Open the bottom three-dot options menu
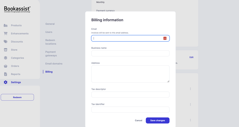Image resolution: width=239 pixels, height=127 pixels. [x=190, y=120]
